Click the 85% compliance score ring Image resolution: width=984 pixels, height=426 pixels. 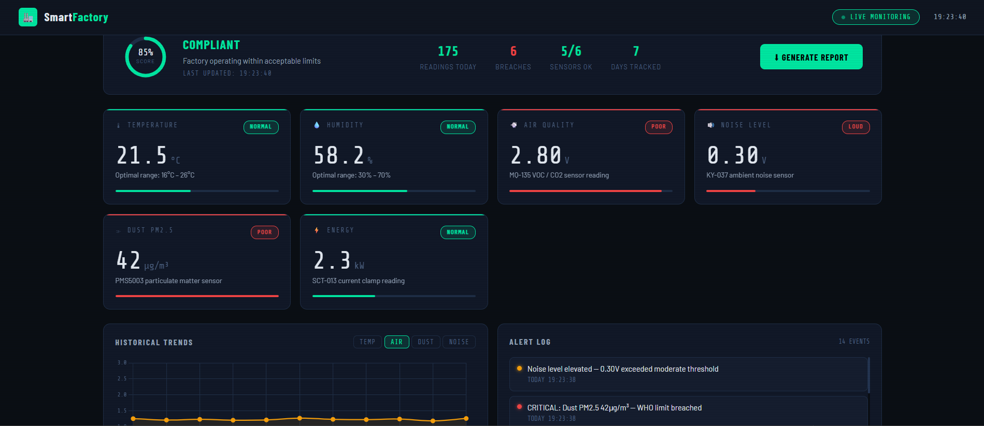(x=146, y=57)
